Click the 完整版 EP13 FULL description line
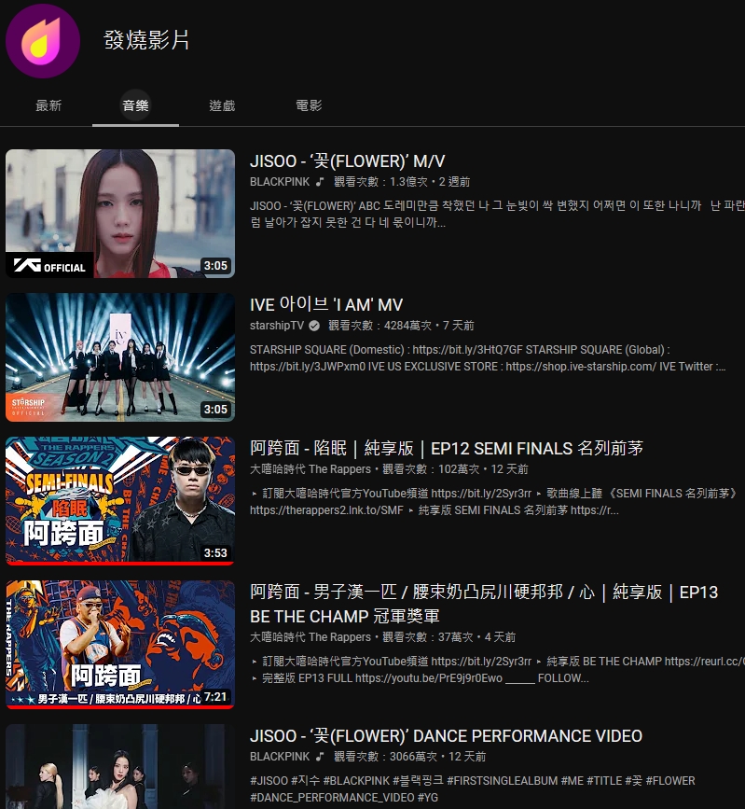This screenshot has width=745, height=809. click(421, 678)
